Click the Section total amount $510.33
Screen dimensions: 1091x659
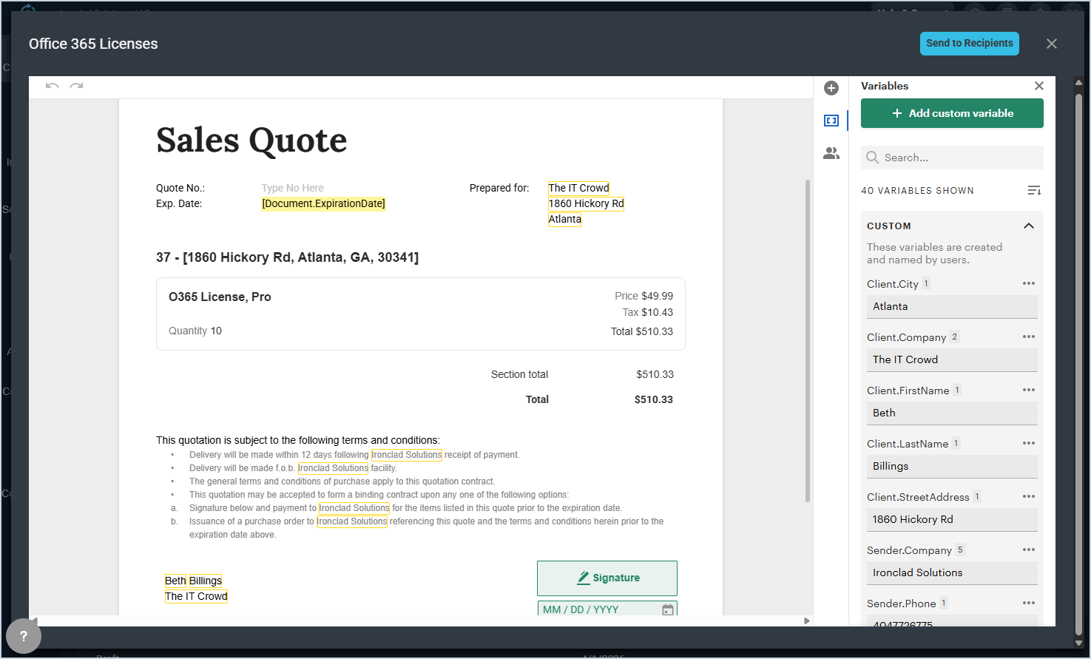[x=655, y=374]
